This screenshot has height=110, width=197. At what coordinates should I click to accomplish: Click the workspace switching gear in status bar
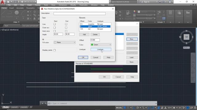174,108
